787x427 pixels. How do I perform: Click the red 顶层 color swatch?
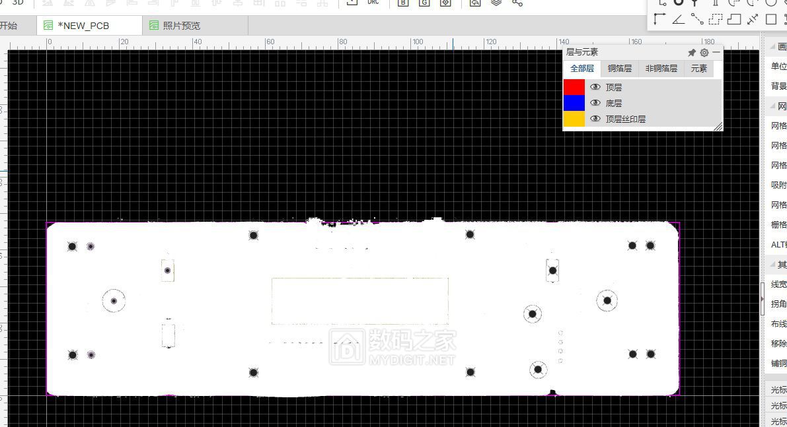574,86
